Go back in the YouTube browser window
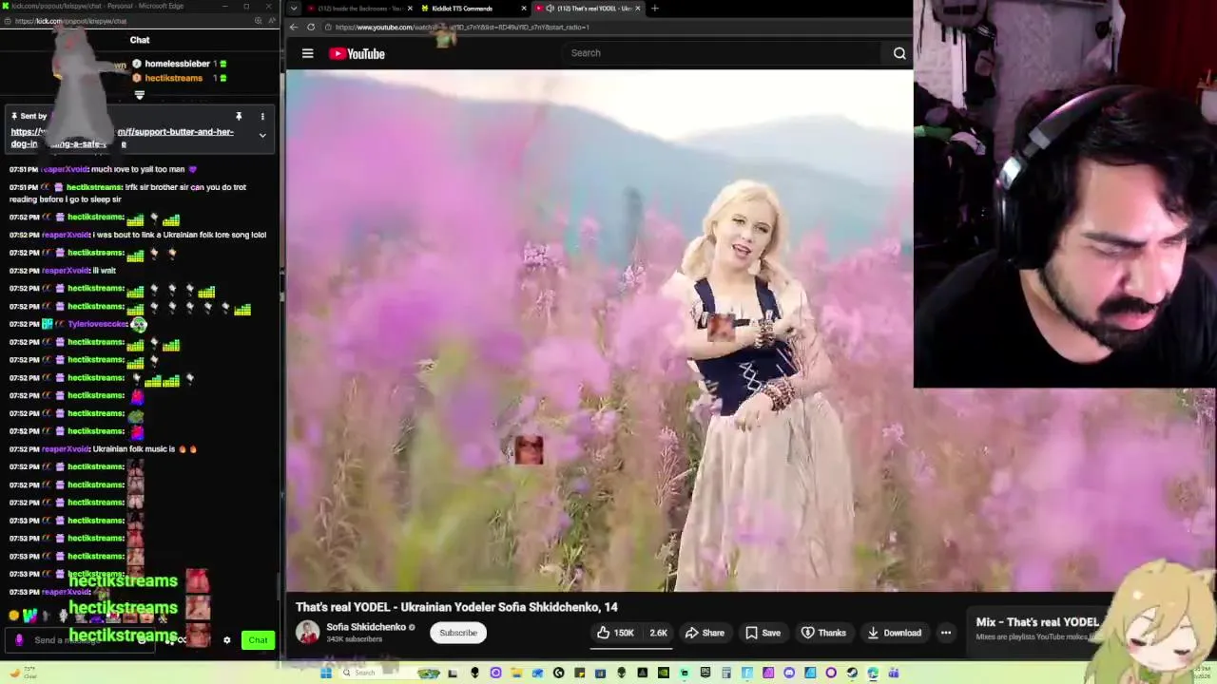The width and height of the screenshot is (1217, 684). 294,27
